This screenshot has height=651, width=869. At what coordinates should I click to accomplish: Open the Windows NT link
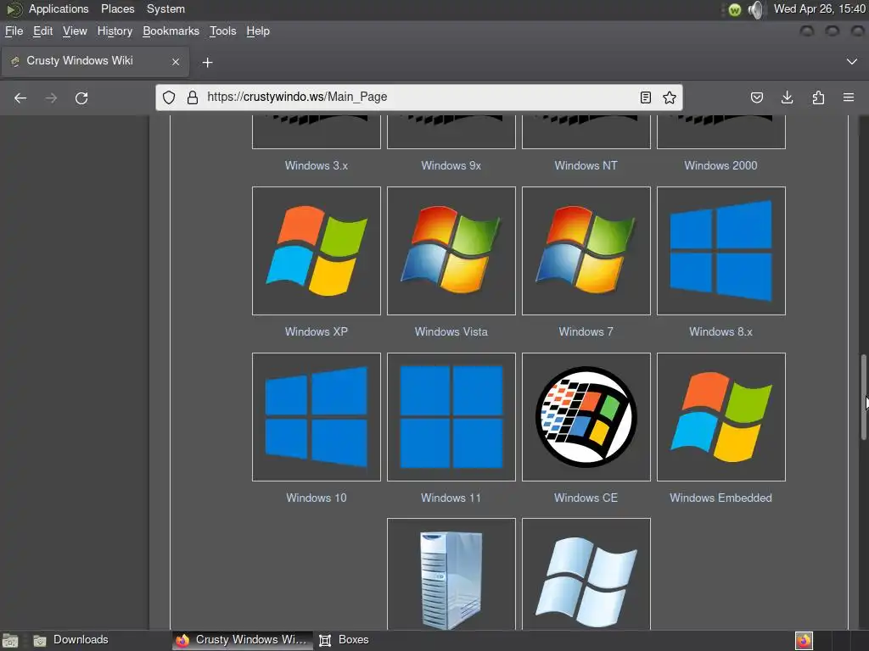(586, 165)
